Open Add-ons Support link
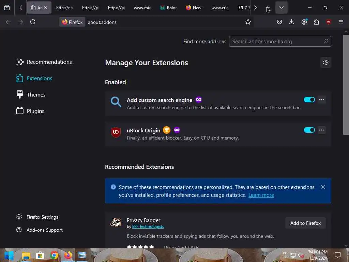Image resolution: width=349 pixels, height=262 pixels. click(40, 230)
